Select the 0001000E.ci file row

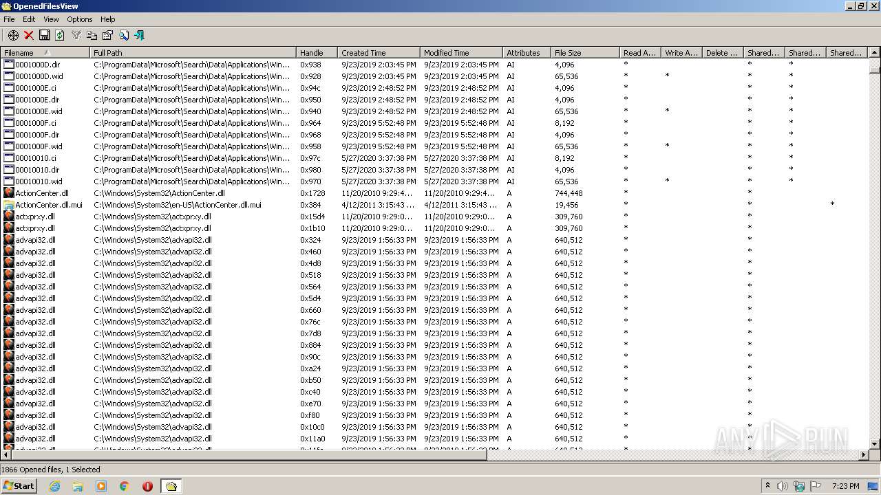(x=434, y=88)
